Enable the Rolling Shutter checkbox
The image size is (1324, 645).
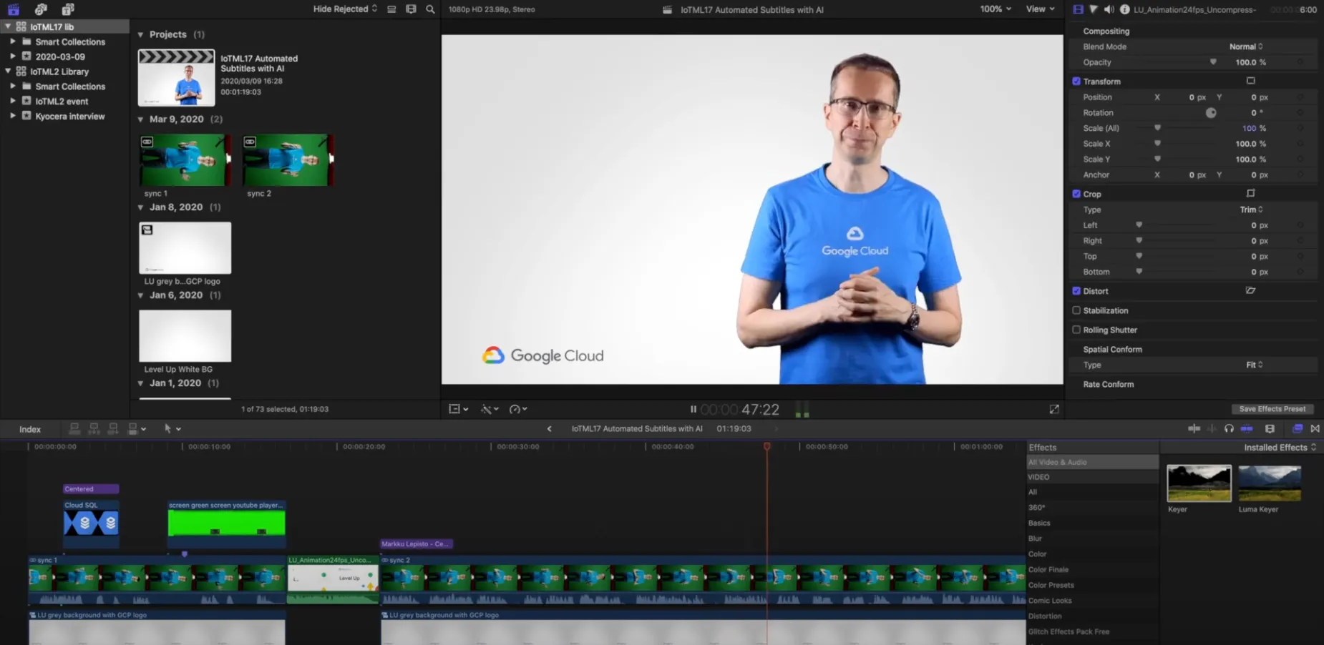(1076, 330)
